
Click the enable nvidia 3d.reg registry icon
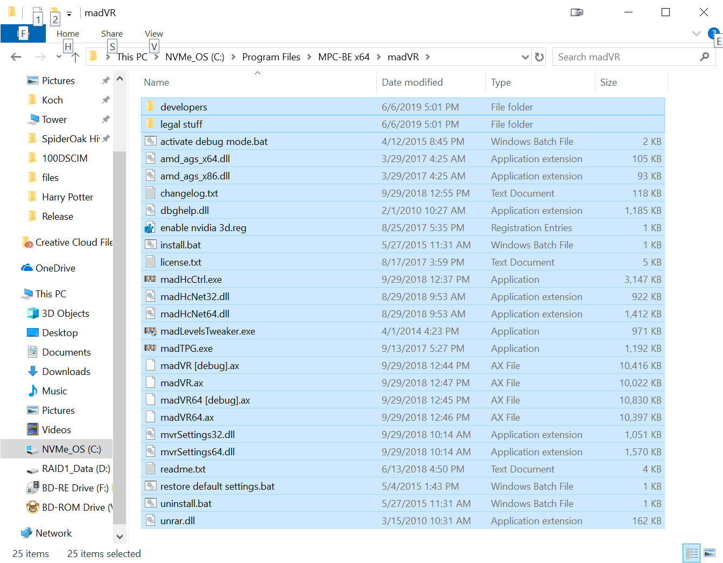(x=150, y=227)
